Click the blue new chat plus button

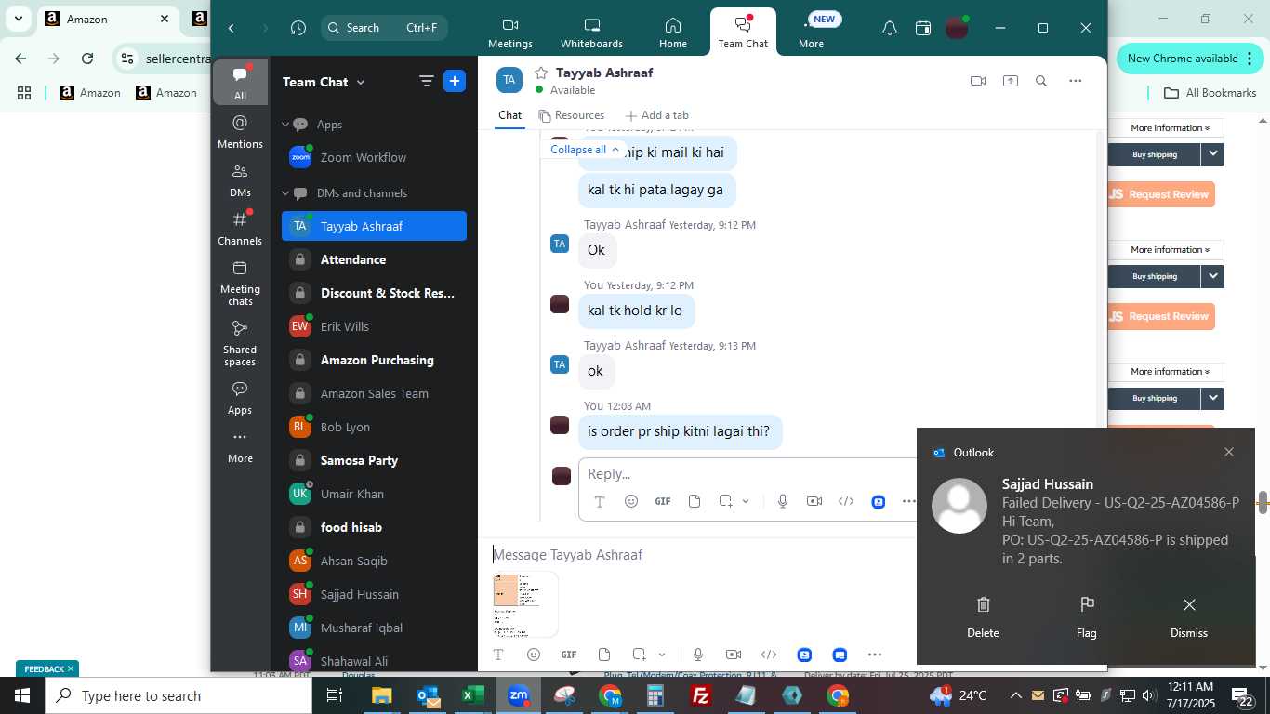click(x=455, y=82)
